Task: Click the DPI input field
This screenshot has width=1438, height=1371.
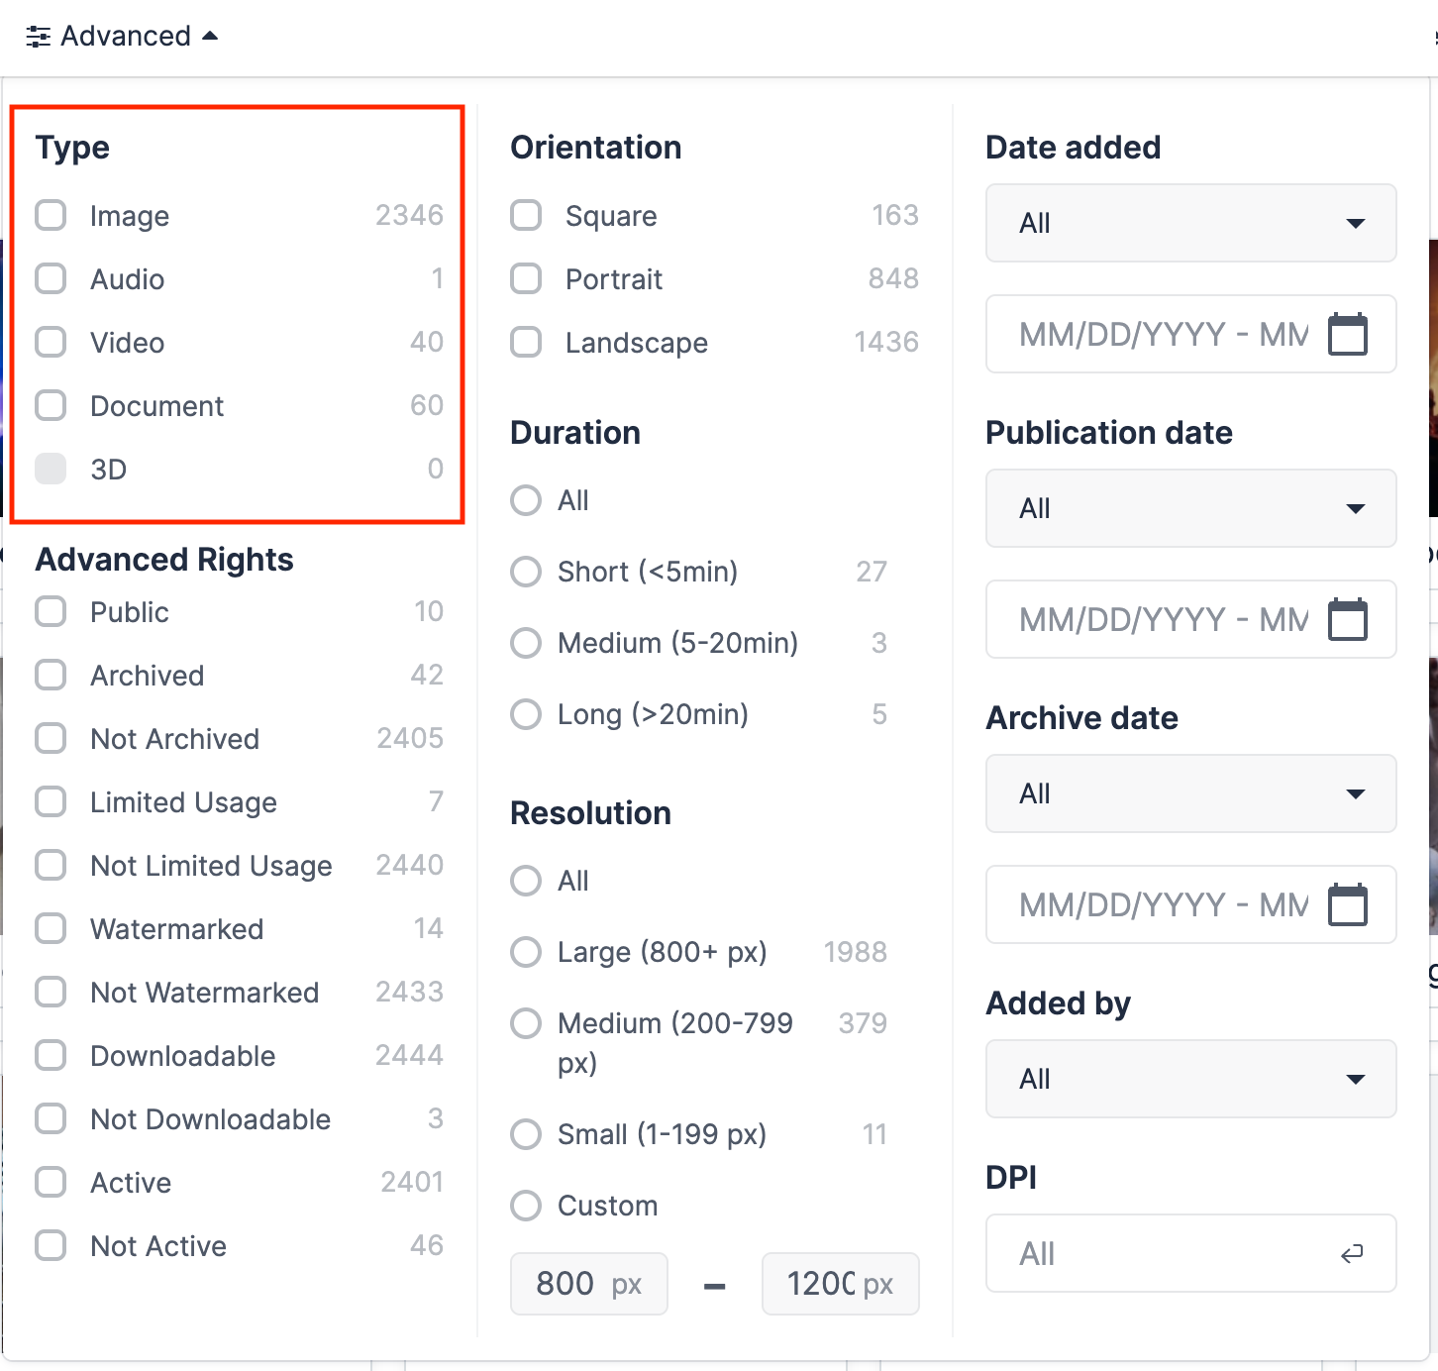Action: tap(1191, 1253)
